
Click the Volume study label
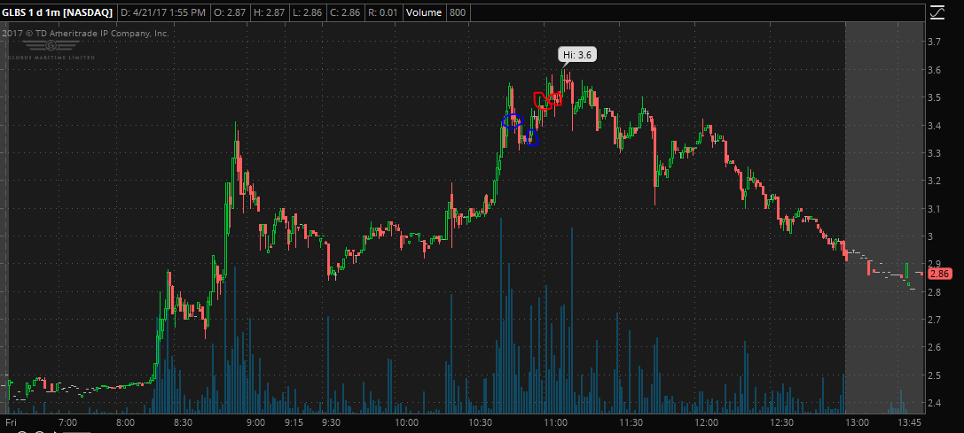coord(424,12)
